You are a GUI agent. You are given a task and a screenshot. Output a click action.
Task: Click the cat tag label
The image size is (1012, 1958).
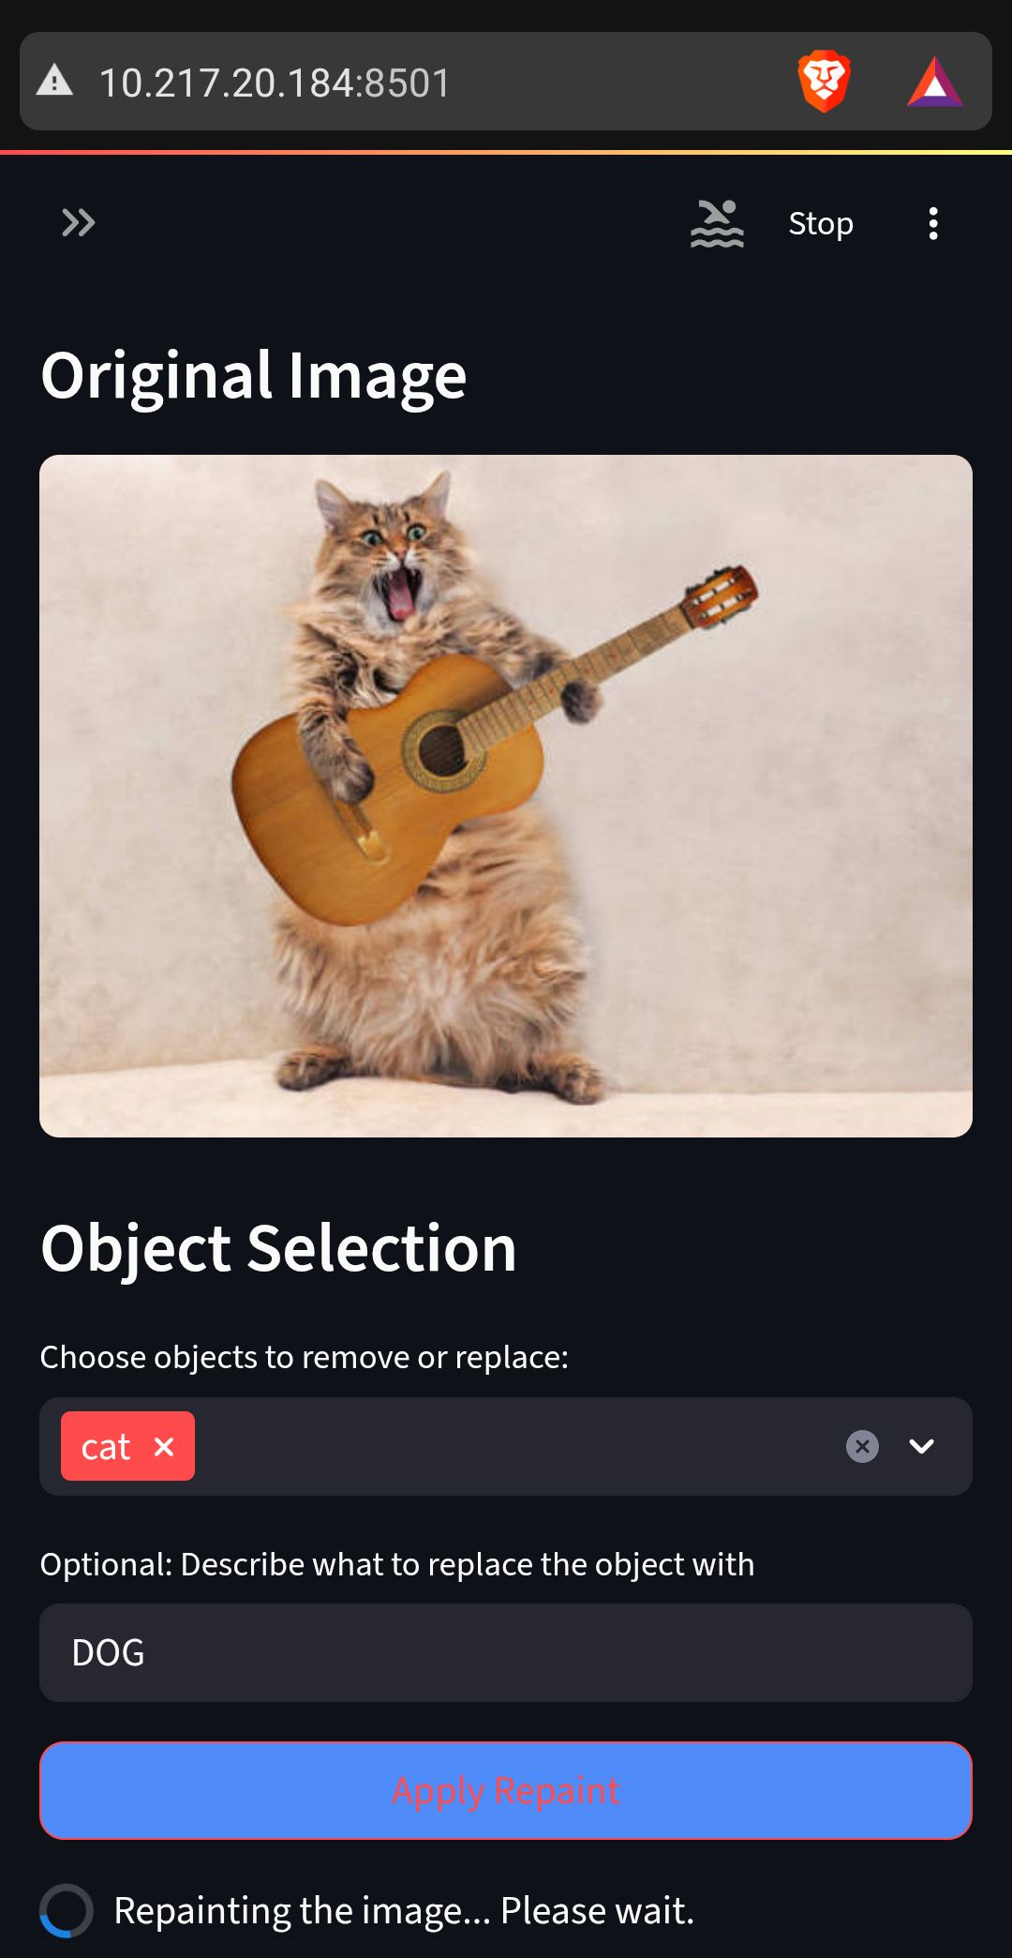click(105, 1447)
